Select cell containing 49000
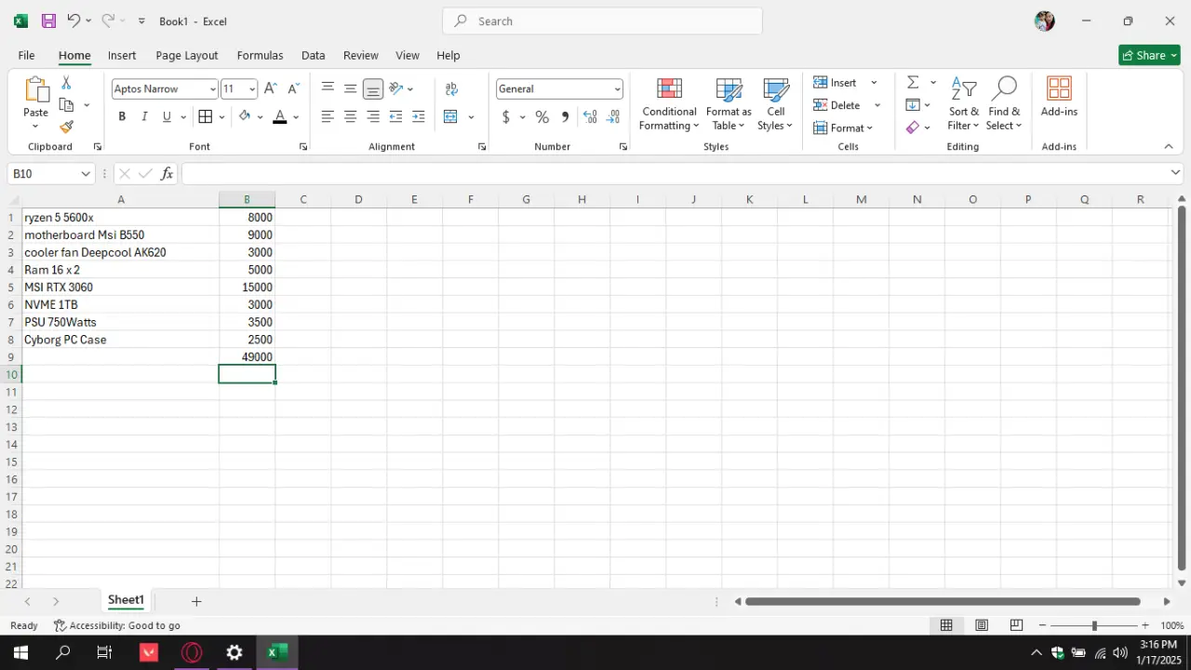 (247, 357)
